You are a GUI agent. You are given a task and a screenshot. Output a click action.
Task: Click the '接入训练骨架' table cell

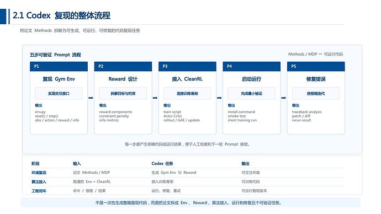[x=162, y=181]
